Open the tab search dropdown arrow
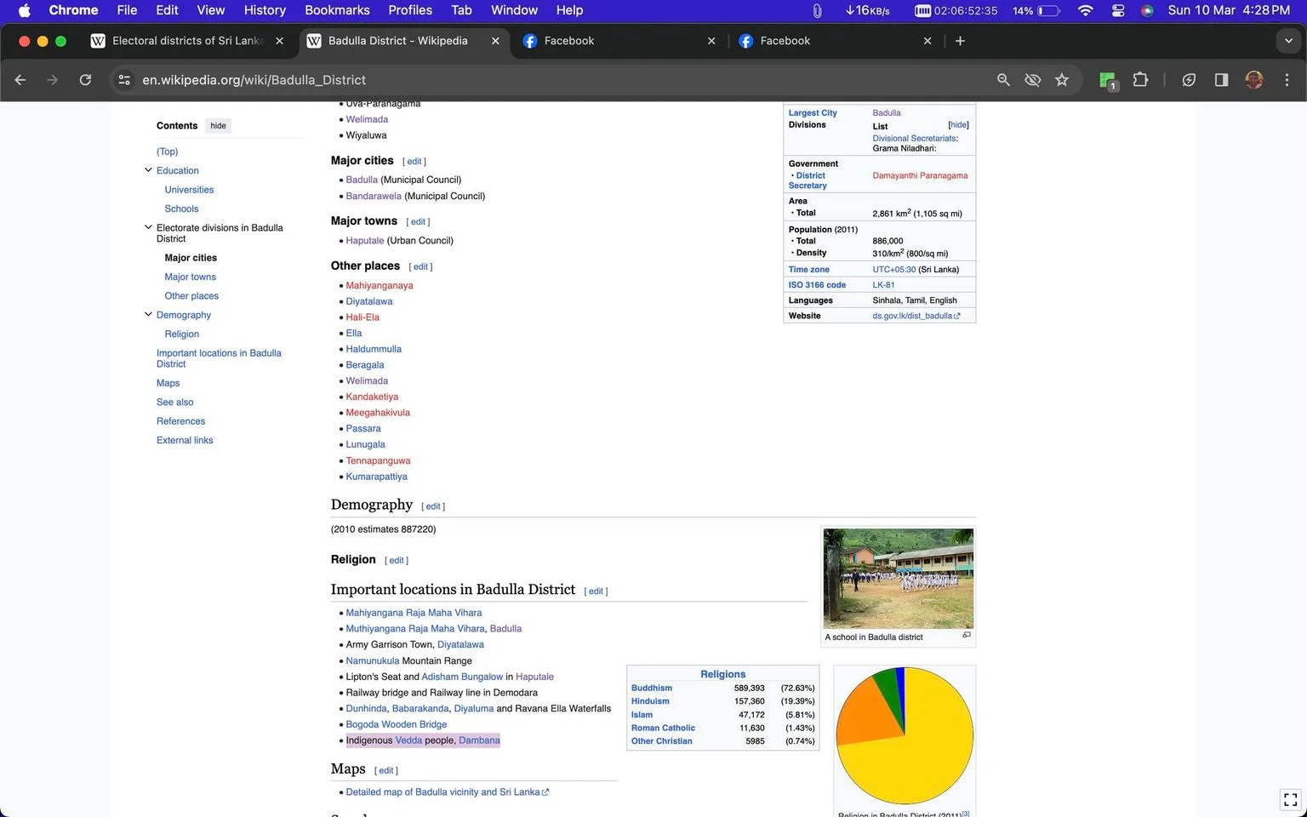1307x817 pixels. tap(1287, 41)
